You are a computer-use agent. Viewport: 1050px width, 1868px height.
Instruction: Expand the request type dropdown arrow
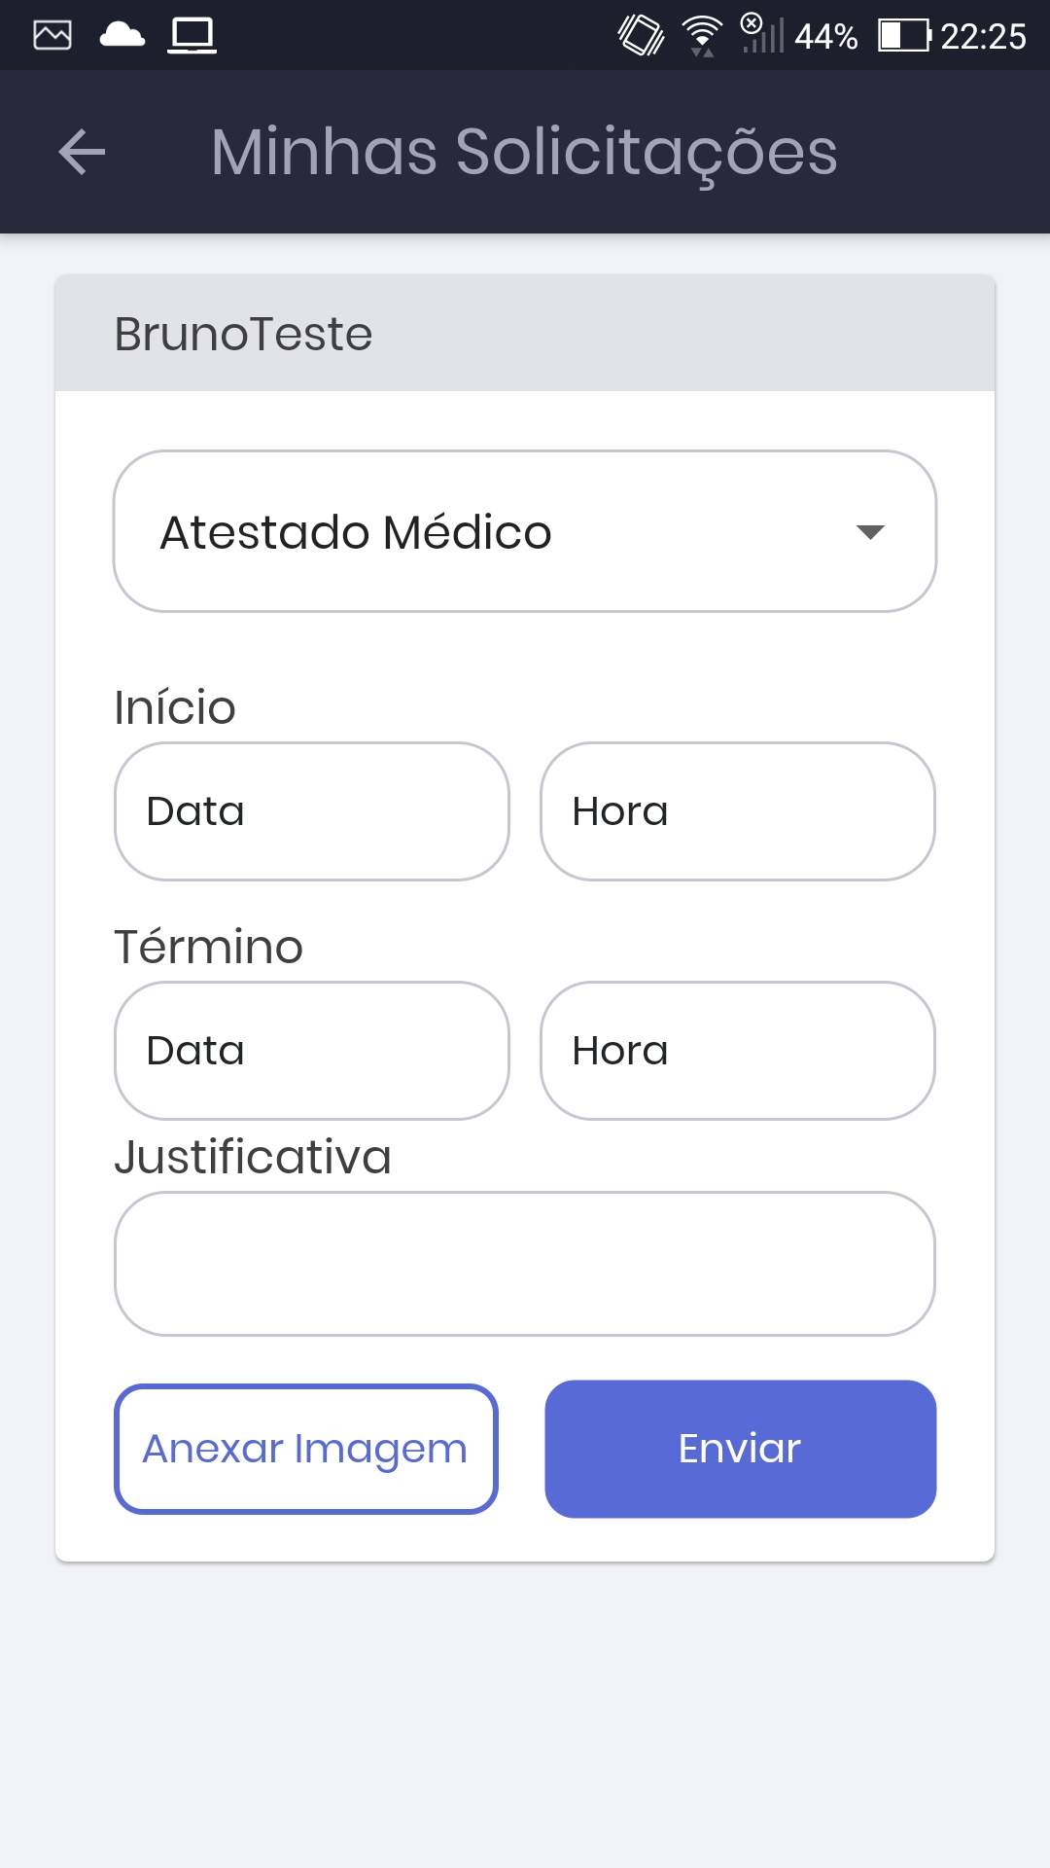[x=870, y=531]
